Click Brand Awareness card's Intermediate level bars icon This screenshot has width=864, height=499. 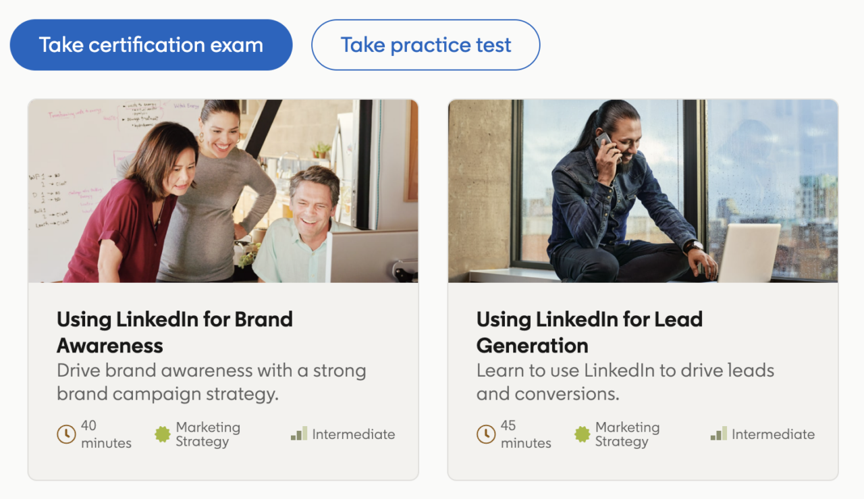click(x=299, y=434)
